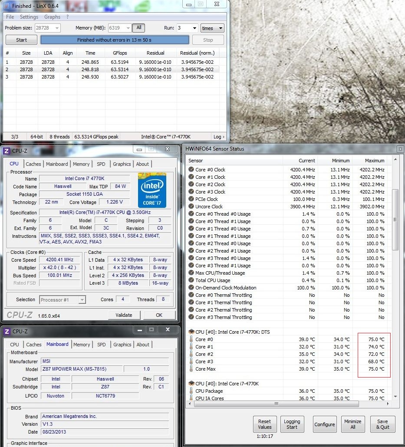Image resolution: width=405 pixels, height=447 pixels.
Task: Toggle the All memory button in LinX
Action: coord(138,28)
